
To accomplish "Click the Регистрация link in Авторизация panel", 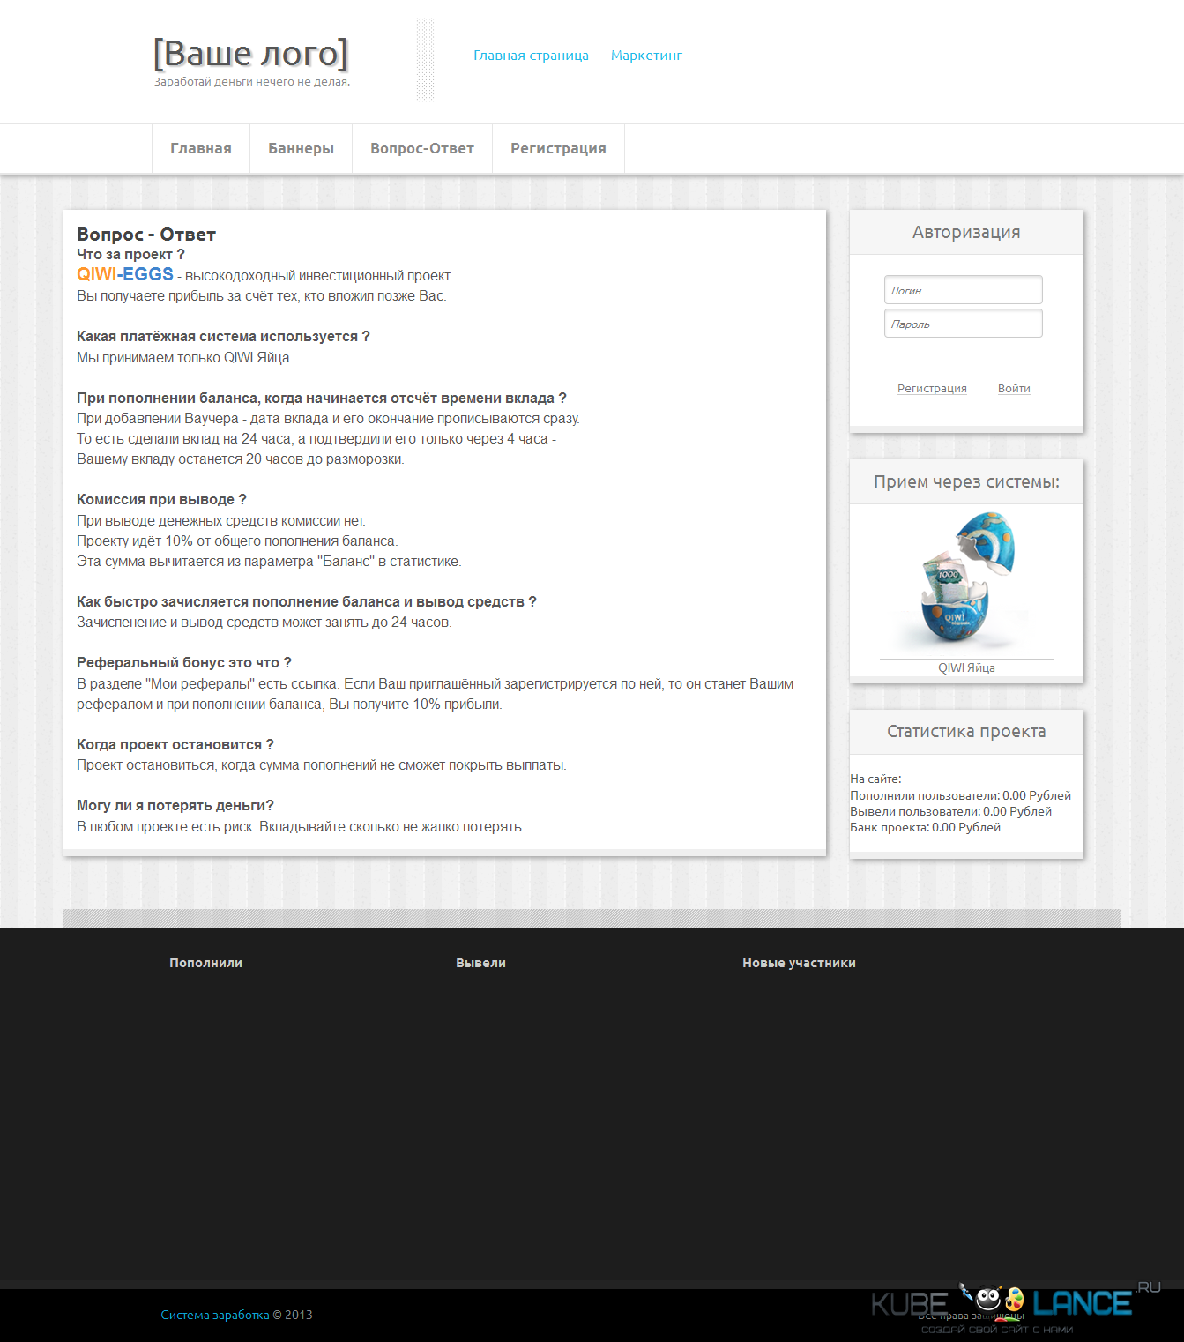I will click(932, 389).
